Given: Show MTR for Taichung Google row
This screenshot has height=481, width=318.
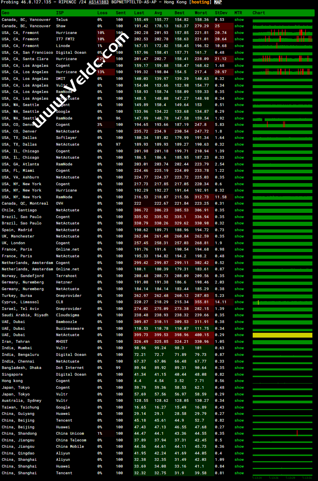Looking at the screenshot, I should [x=239, y=407].
